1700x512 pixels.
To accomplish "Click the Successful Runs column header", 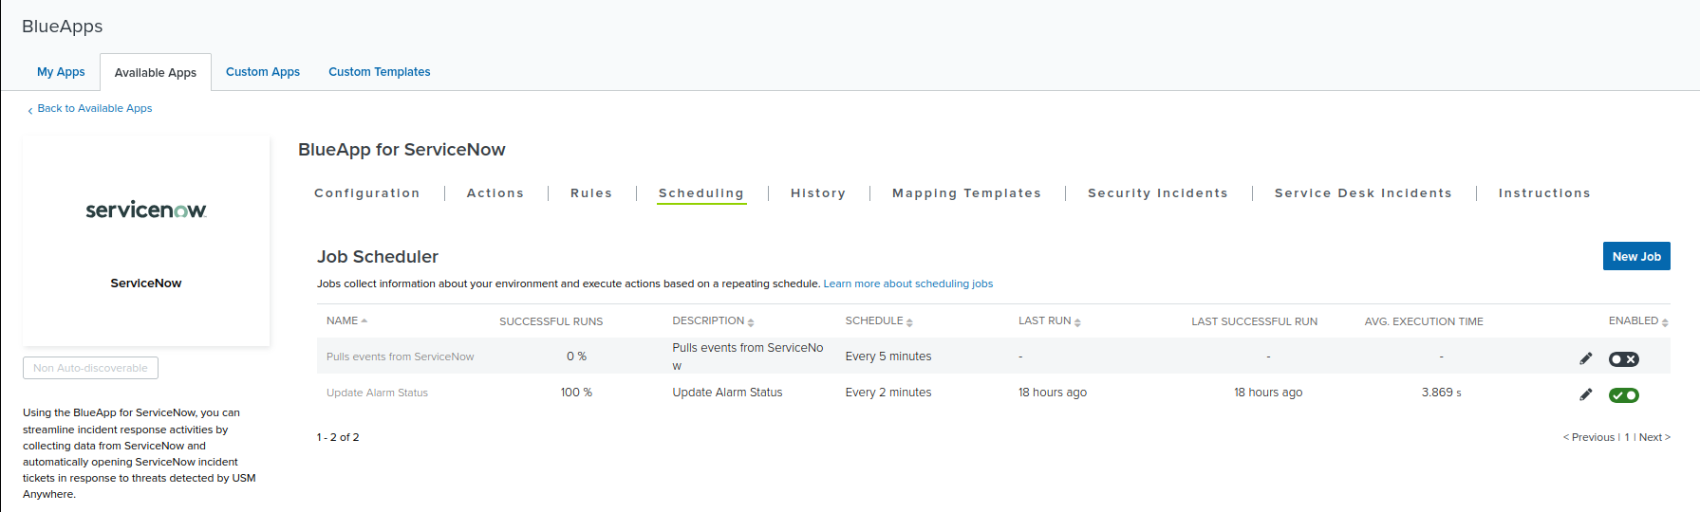I will pyautogui.click(x=551, y=321).
